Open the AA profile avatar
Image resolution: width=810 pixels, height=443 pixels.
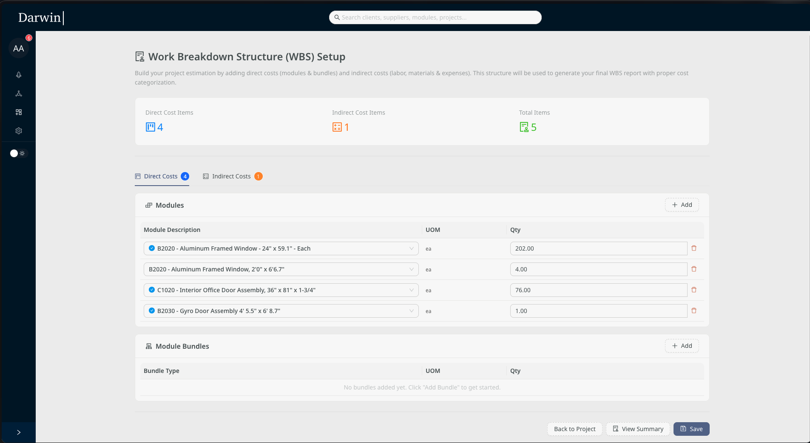19,48
